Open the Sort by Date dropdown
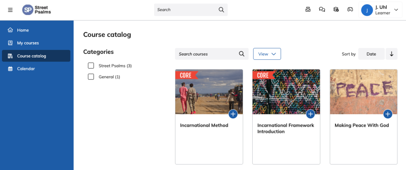406x170 pixels. click(x=371, y=54)
